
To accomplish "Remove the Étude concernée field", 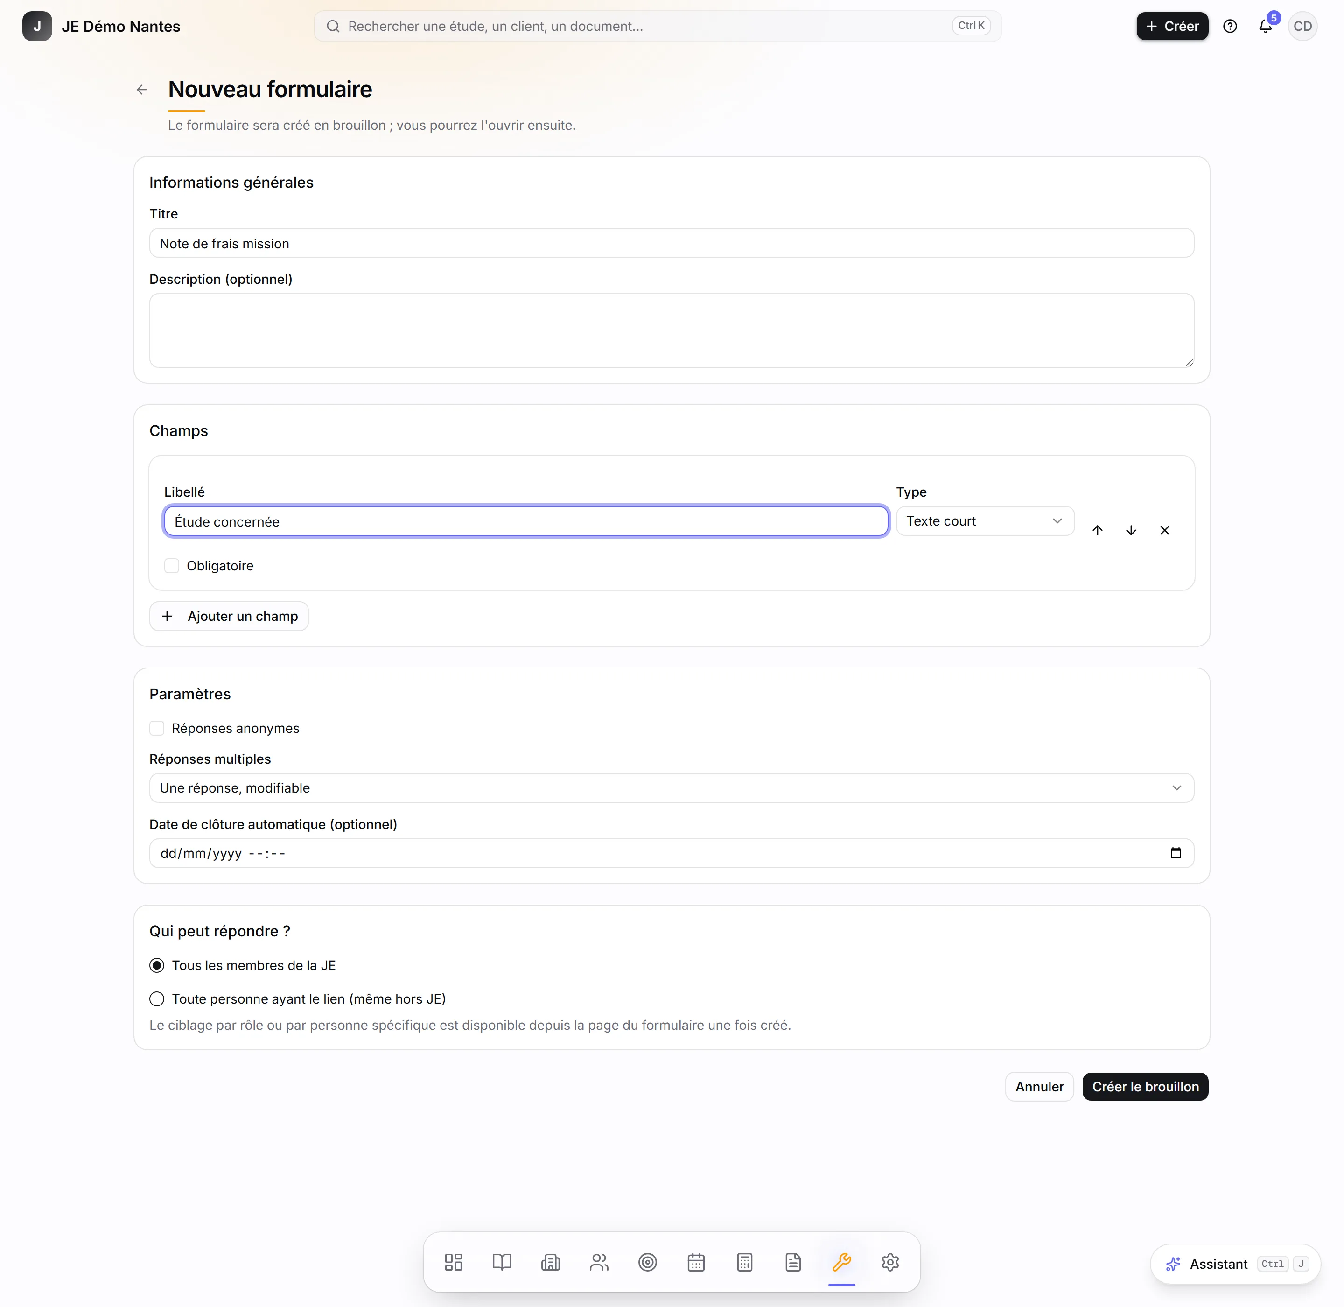I will [x=1165, y=530].
